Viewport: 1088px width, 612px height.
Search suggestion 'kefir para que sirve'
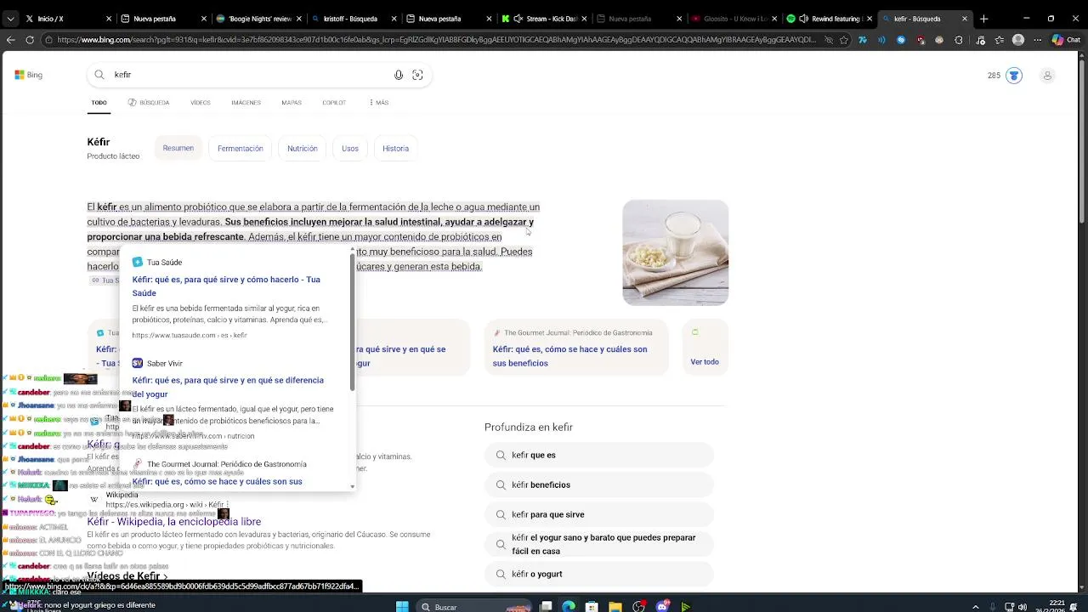click(x=599, y=514)
